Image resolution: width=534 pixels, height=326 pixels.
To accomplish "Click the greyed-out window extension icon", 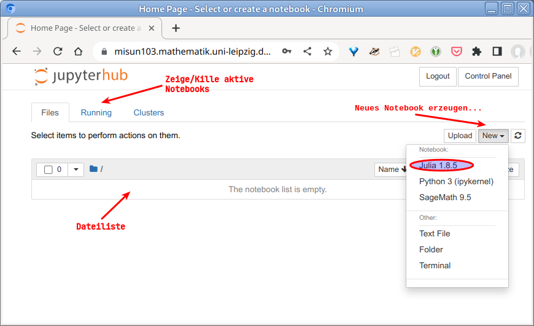I will 395,52.
